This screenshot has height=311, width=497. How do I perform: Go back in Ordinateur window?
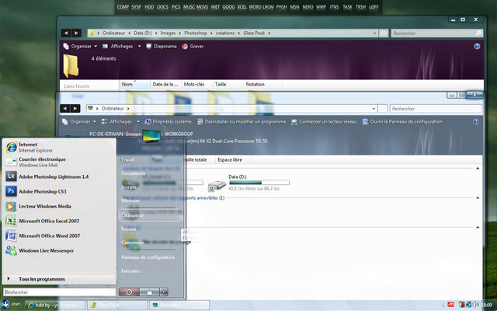tap(65, 109)
